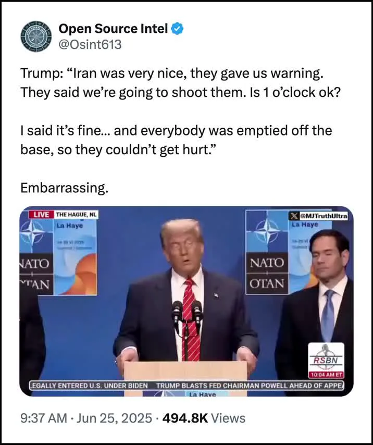Viewport: 373px width, 445px height.
Task: Click the word Embarrassing in the tweet
Action: point(64,188)
